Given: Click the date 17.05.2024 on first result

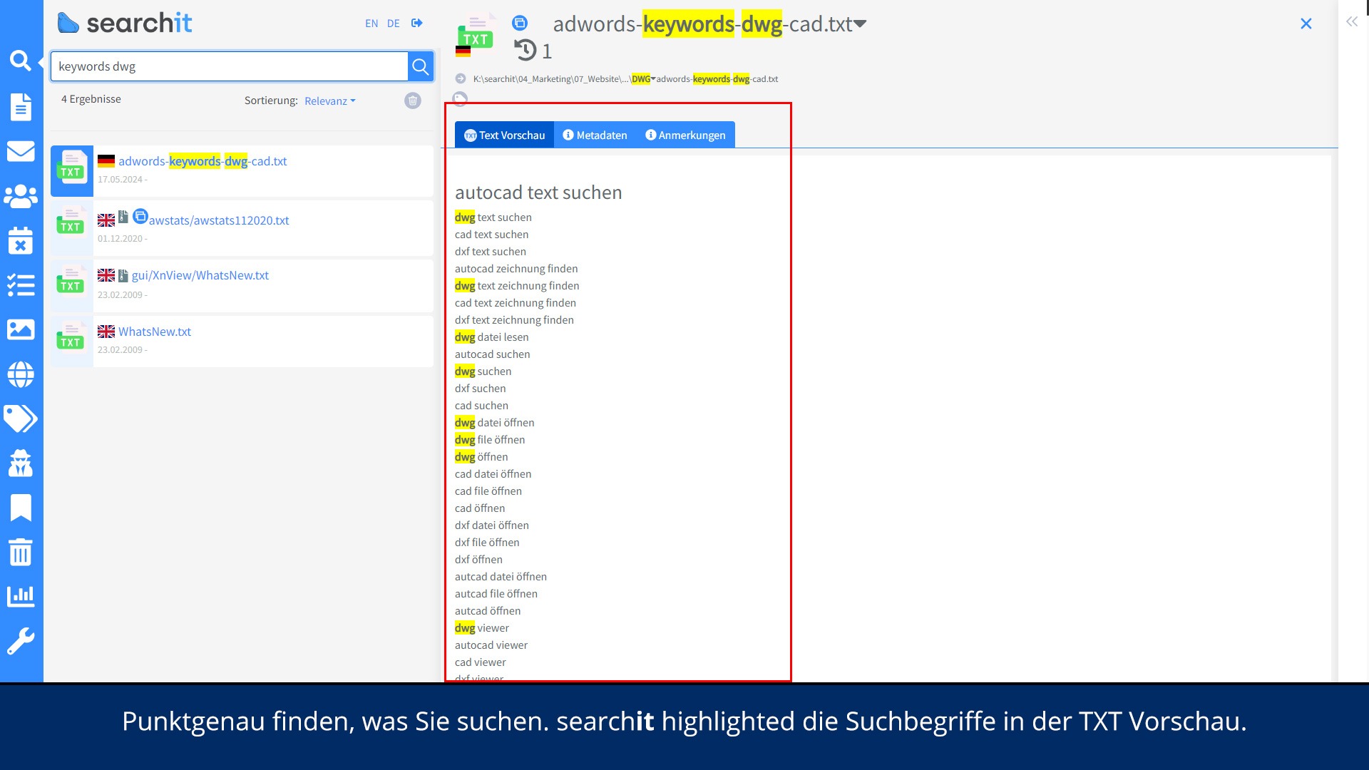Looking at the screenshot, I should click(120, 180).
